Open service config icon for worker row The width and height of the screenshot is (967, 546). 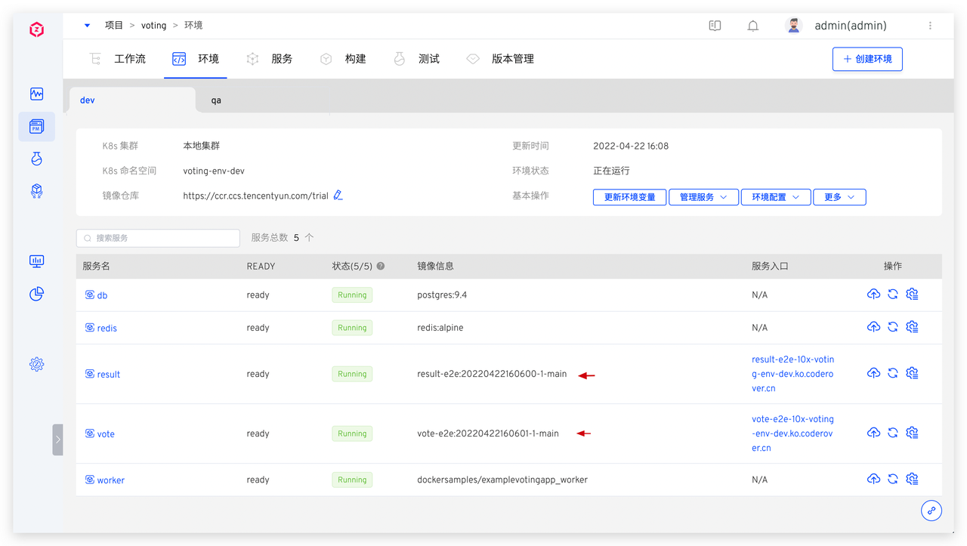(x=912, y=480)
